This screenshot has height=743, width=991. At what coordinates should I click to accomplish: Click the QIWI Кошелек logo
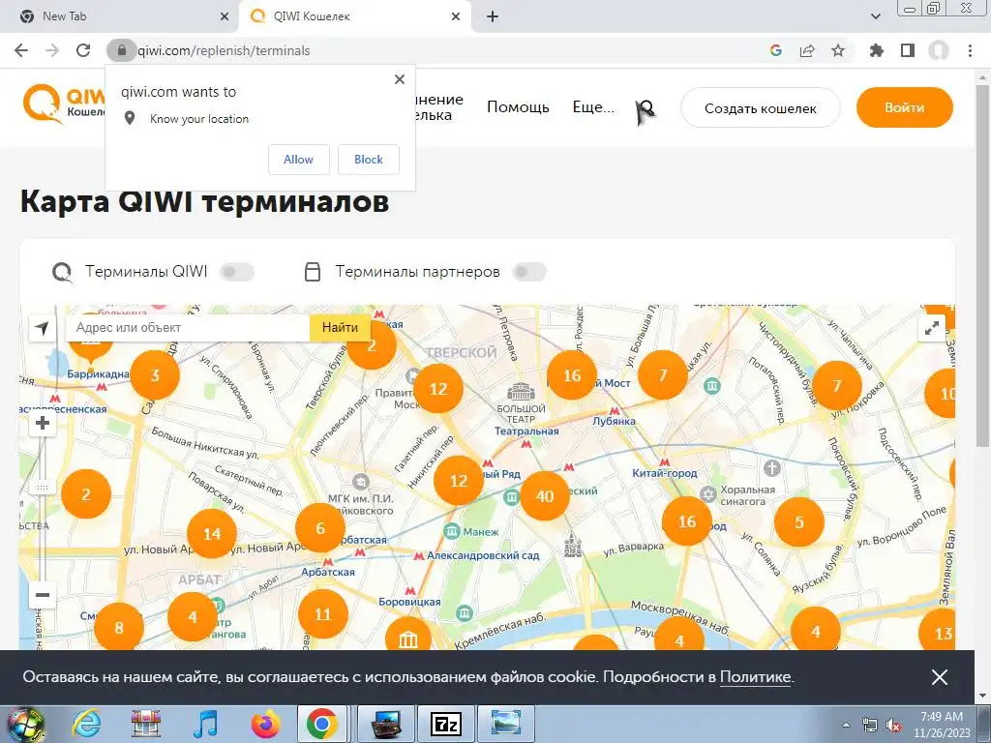point(64,104)
